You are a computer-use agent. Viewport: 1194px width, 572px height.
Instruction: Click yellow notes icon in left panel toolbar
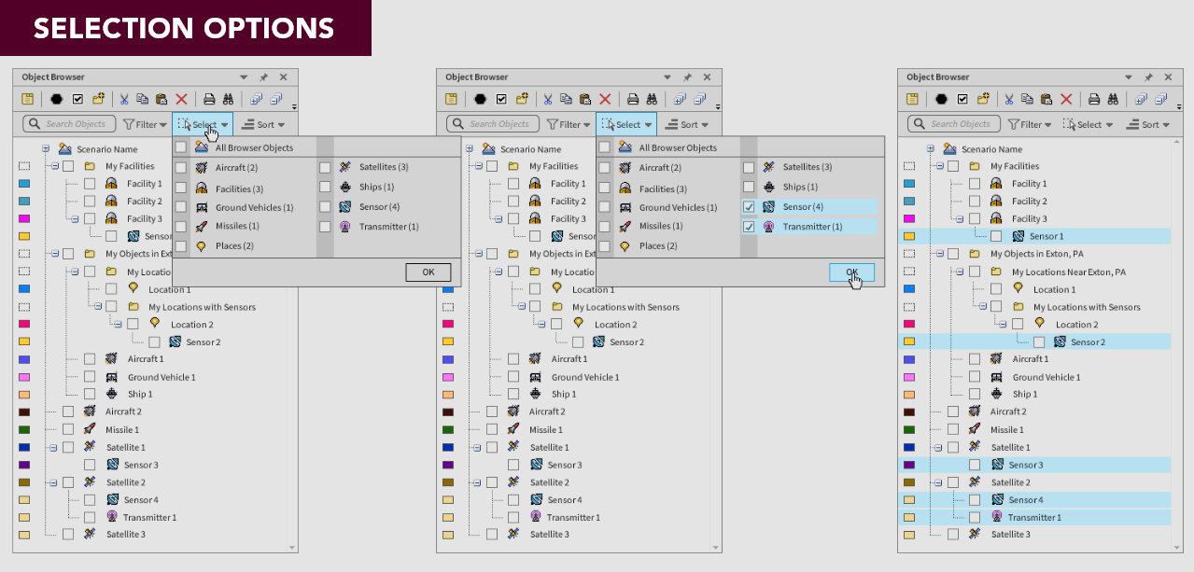click(28, 99)
